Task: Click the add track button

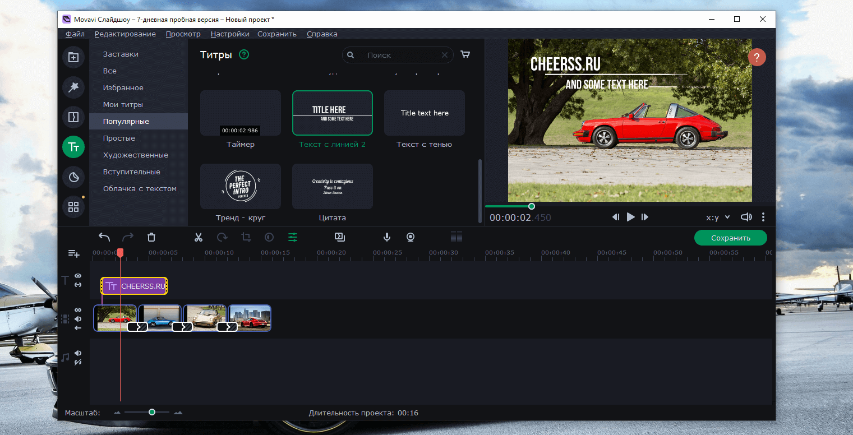Action: pos(73,254)
